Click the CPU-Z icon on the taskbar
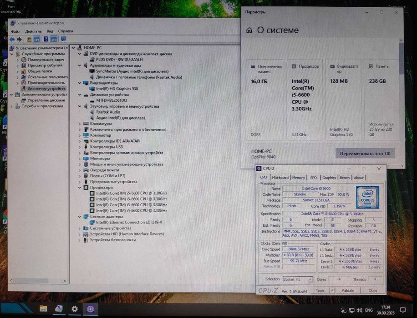Viewport: 417px width, 318px height. pos(91,309)
